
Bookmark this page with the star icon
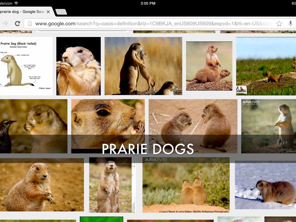[279, 24]
